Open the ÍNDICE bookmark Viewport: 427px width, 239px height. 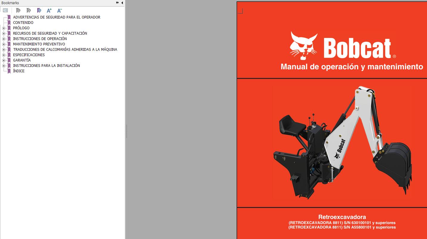pos(19,71)
